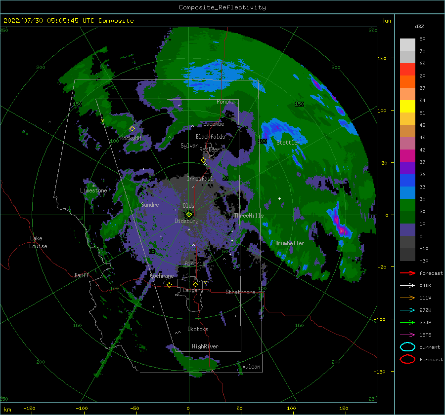Viewport: 445px width, 415px height.
Task: Click the Lake Louise label
Action: coord(39,242)
